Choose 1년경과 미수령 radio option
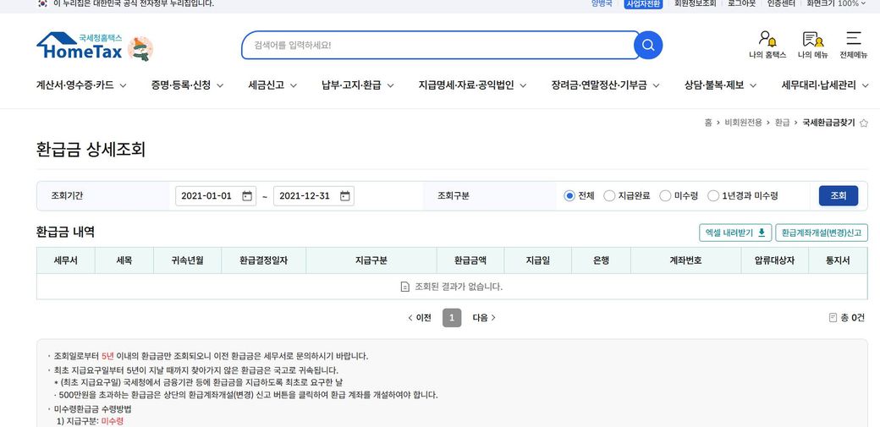Viewport: 880px width, 427px height. point(713,196)
